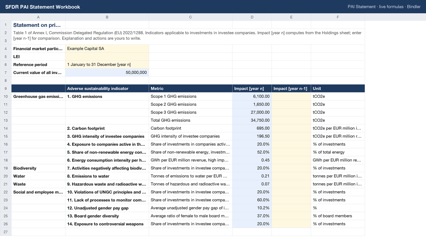Select the 'Total GHG emissions' metric cell

pos(191,120)
